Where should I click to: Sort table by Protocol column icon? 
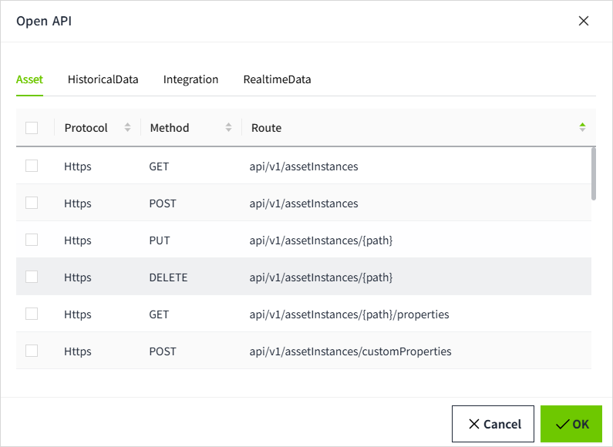(x=128, y=128)
